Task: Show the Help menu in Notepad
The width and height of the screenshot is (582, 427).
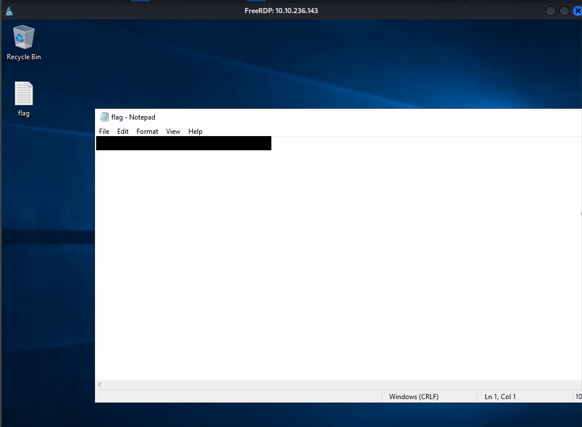Action: (195, 132)
